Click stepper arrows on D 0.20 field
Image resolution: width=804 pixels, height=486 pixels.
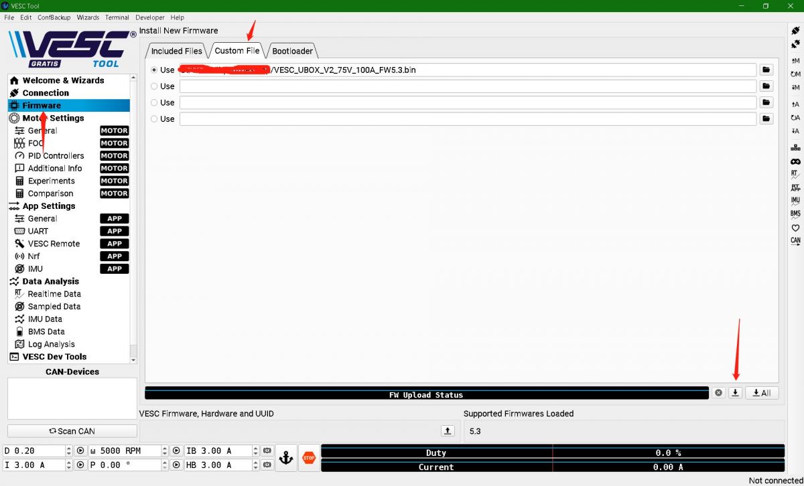pos(68,451)
